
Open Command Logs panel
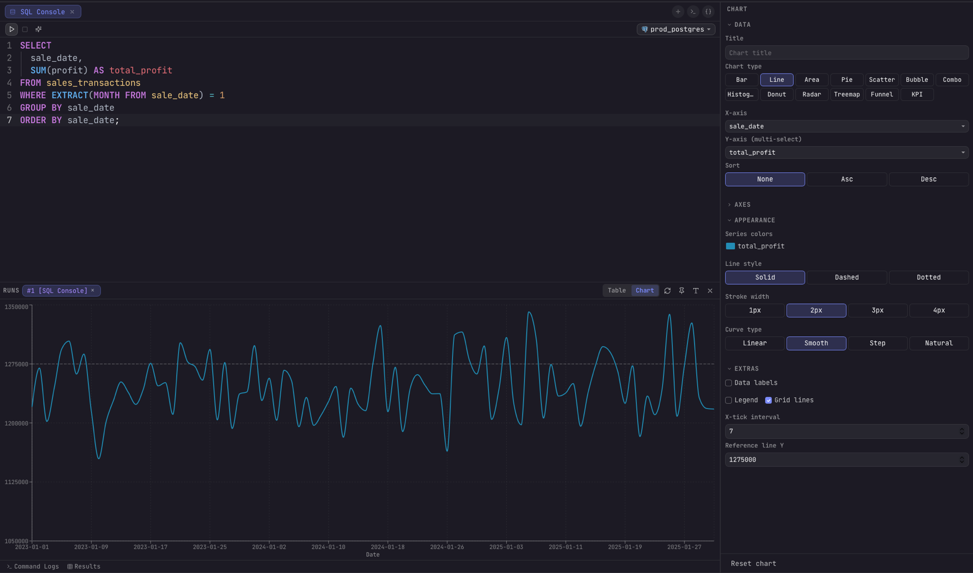point(33,567)
